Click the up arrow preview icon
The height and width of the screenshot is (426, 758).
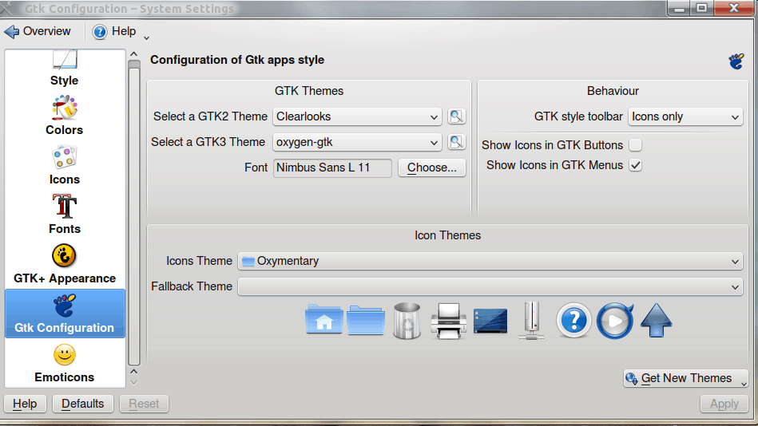[656, 320]
